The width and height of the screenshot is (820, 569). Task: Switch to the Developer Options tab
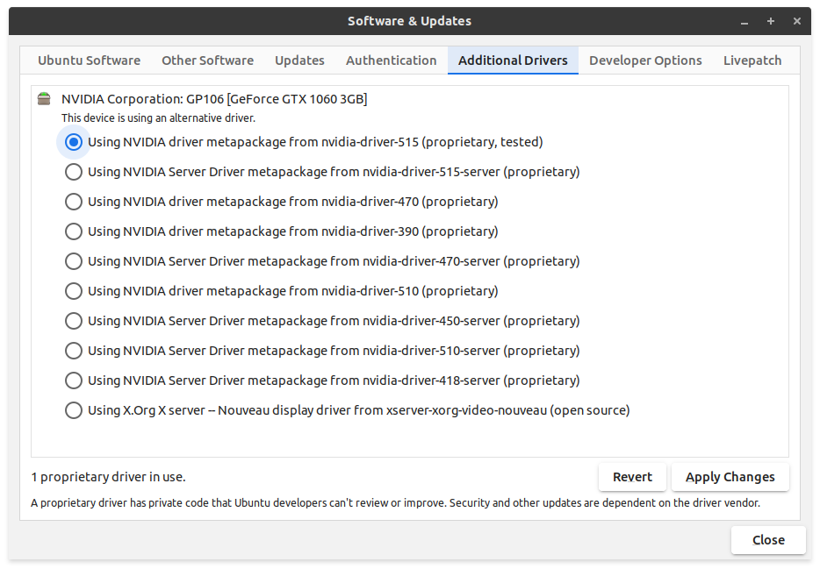pyautogui.click(x=645, y=60)
